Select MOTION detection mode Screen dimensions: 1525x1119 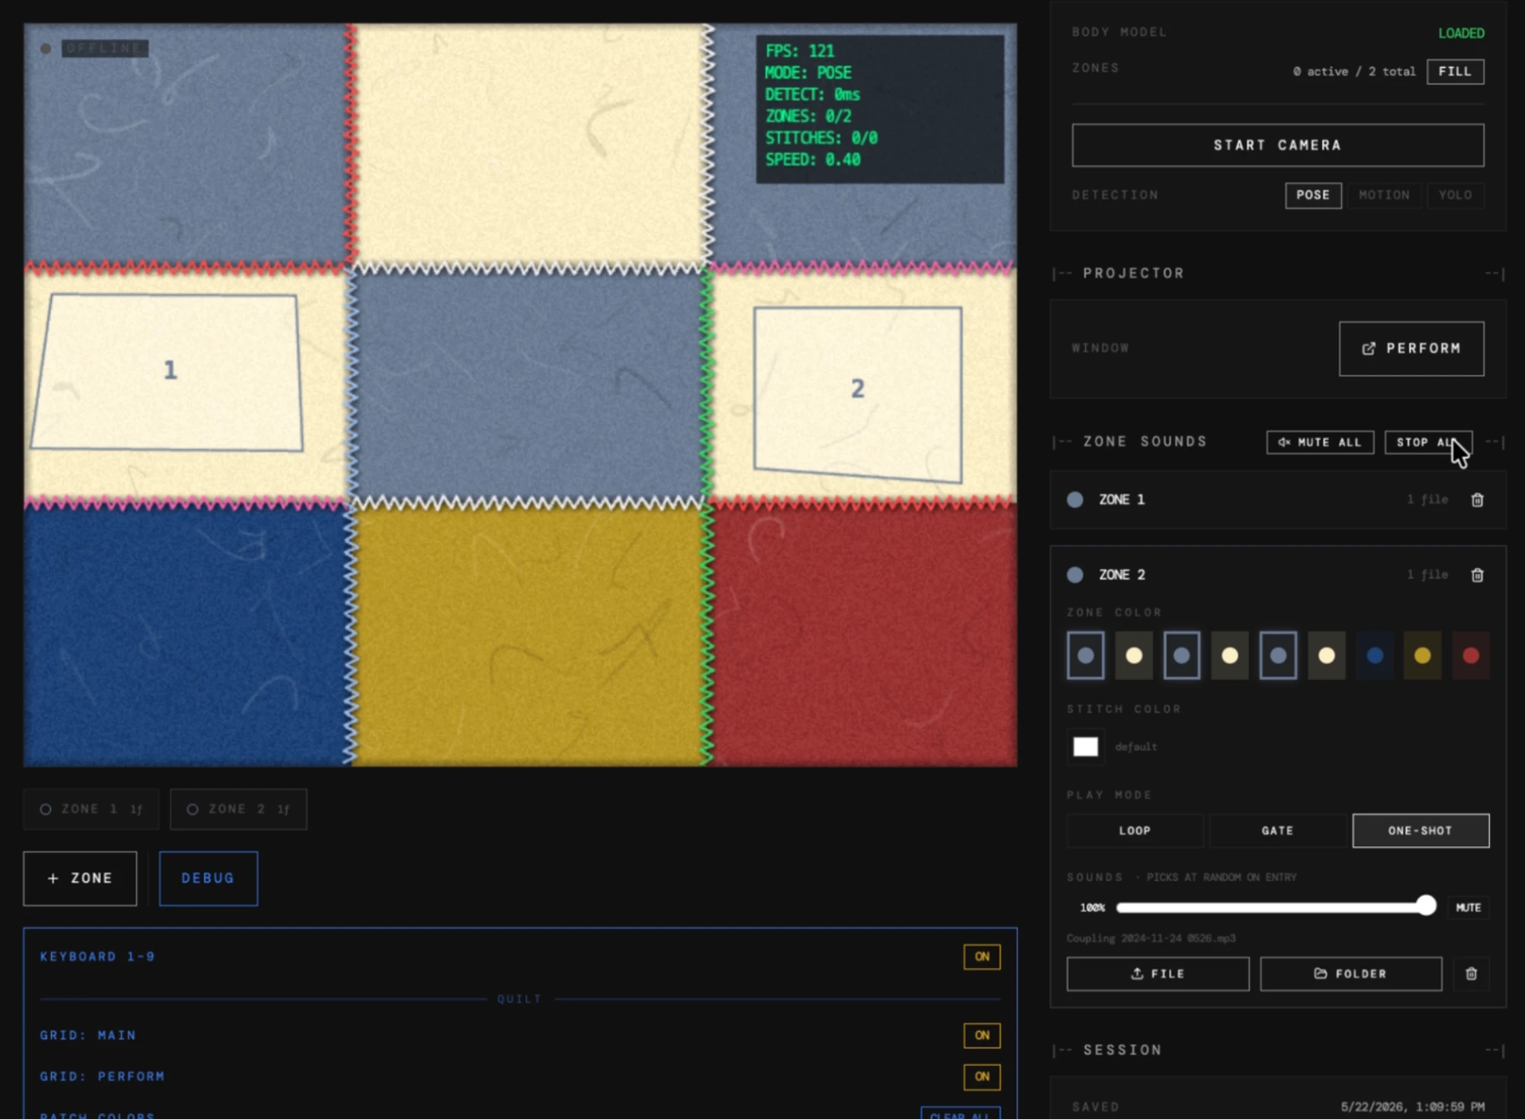(x=1384, y=195)
